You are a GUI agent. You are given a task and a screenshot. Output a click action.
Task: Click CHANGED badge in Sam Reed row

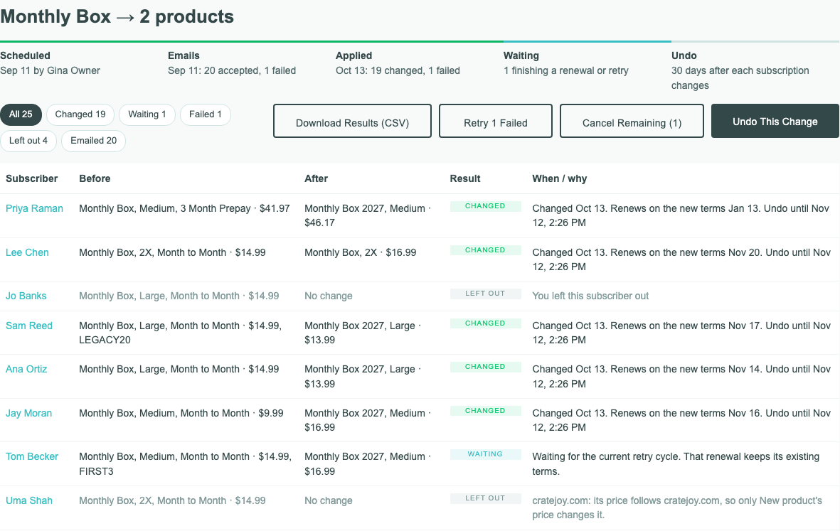[x=485, y=323]
